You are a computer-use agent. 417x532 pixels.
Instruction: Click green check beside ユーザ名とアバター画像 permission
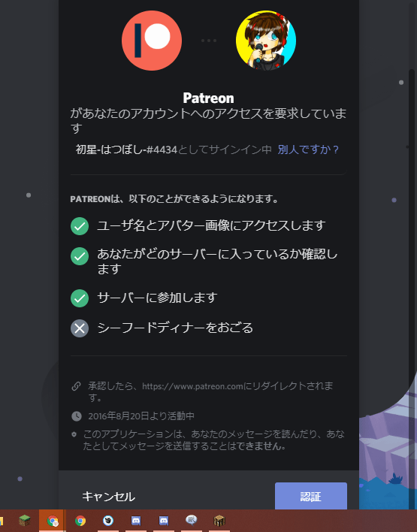click(x=80, y=226)
